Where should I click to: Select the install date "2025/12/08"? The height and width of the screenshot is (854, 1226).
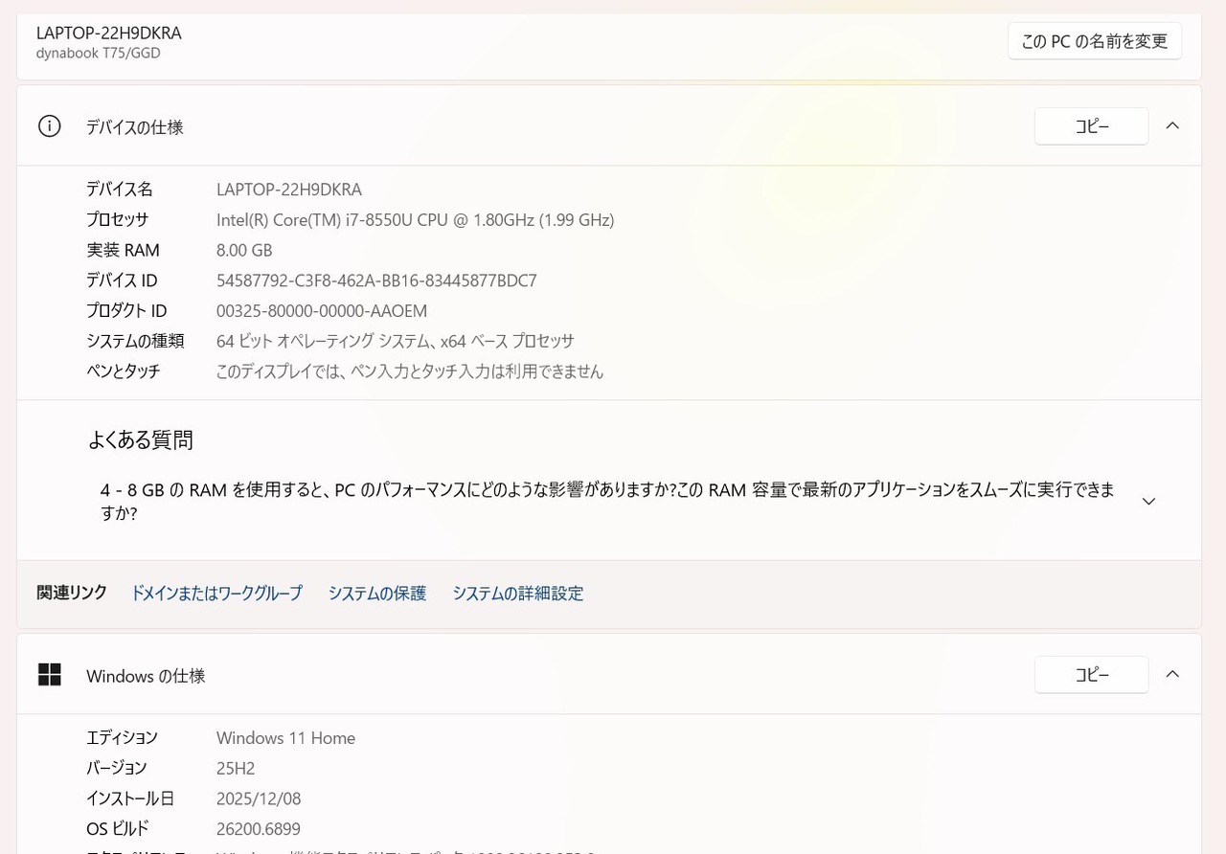[259, 798]
